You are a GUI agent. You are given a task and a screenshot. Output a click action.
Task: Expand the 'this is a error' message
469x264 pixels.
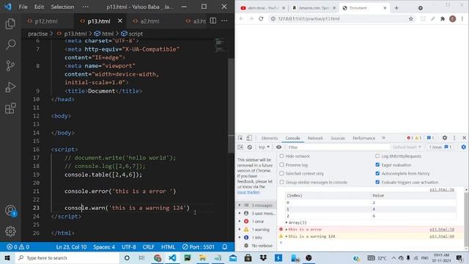tap(287, 230)
